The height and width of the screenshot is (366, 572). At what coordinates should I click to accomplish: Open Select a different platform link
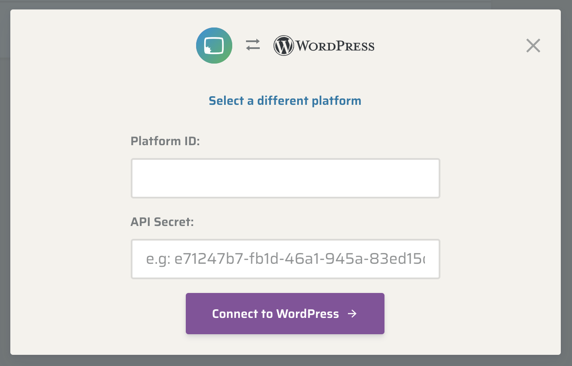pos(285,101)
